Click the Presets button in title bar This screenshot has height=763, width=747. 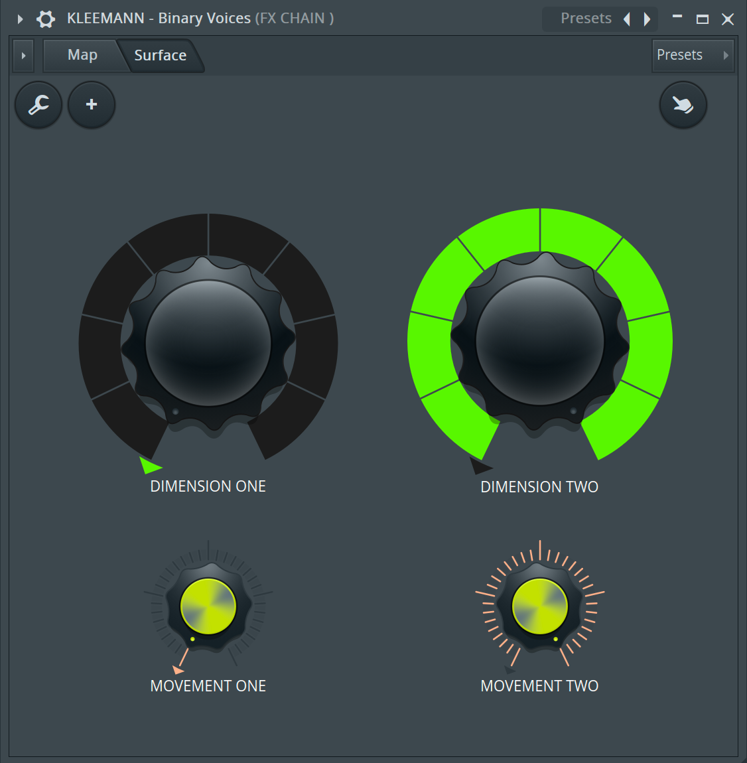[586, 19]
